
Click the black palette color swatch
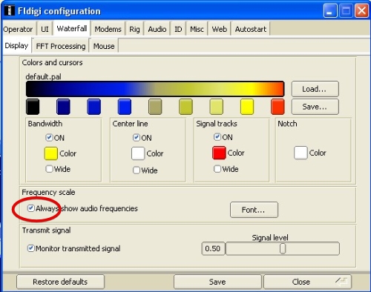click(33, 107)
